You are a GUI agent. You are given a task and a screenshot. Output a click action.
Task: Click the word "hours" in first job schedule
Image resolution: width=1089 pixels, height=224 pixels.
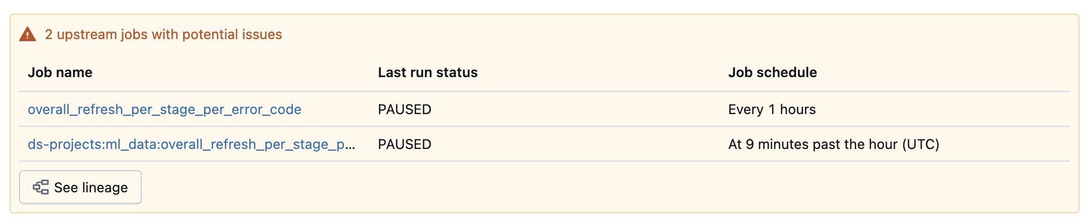coord(797,109)
